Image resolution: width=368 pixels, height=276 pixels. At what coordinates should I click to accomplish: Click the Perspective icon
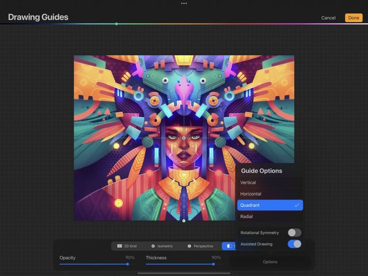pyautogui.click(x=189, y=246)
